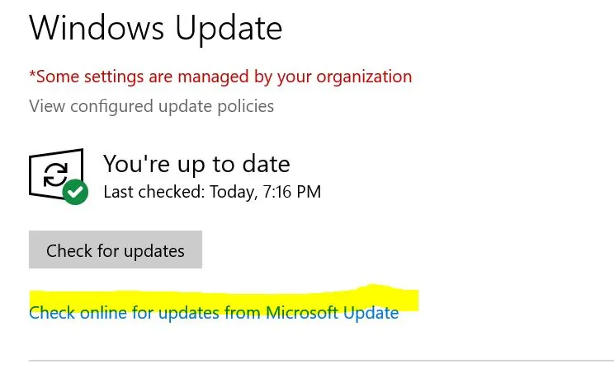Click the You're up to date status
Screen dimensions: 614x373
click(196, 164)
